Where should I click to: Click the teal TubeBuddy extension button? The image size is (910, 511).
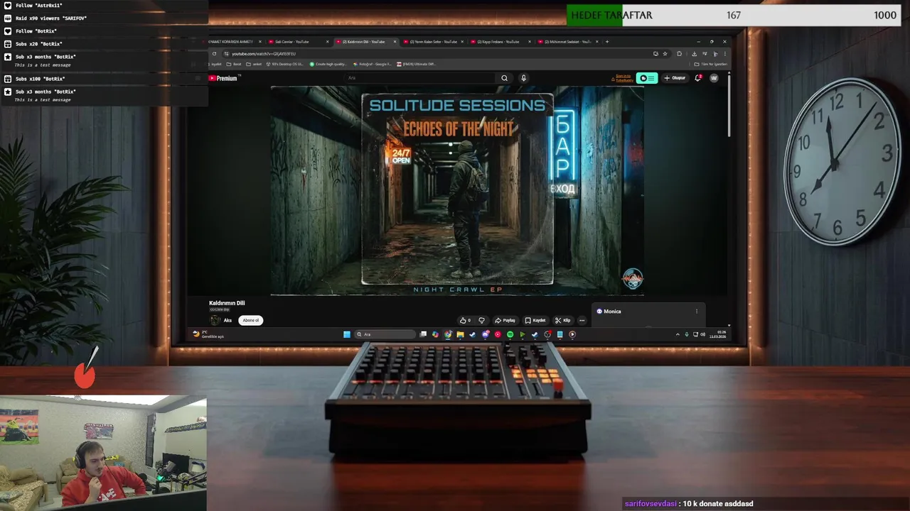click(x=647, y=78)
